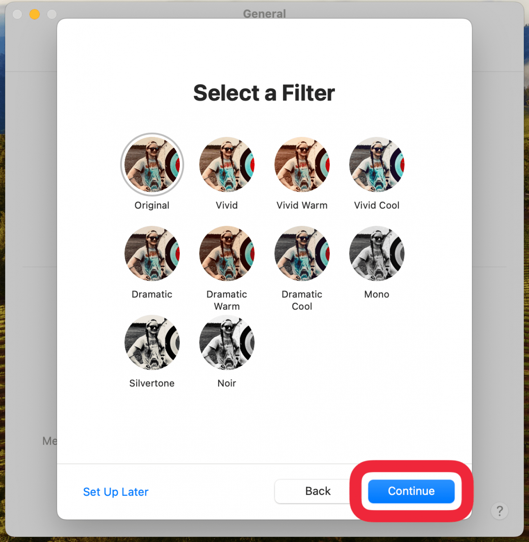Select the Vivid Cool filter
Screen dimensions: 529x542
pos(376,164)
